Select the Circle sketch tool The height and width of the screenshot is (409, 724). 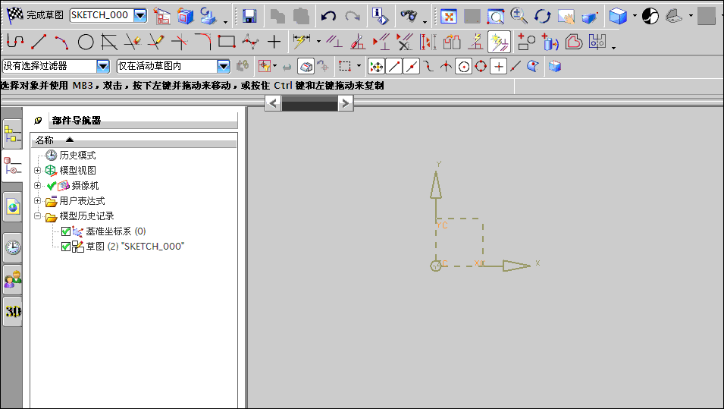86,42
